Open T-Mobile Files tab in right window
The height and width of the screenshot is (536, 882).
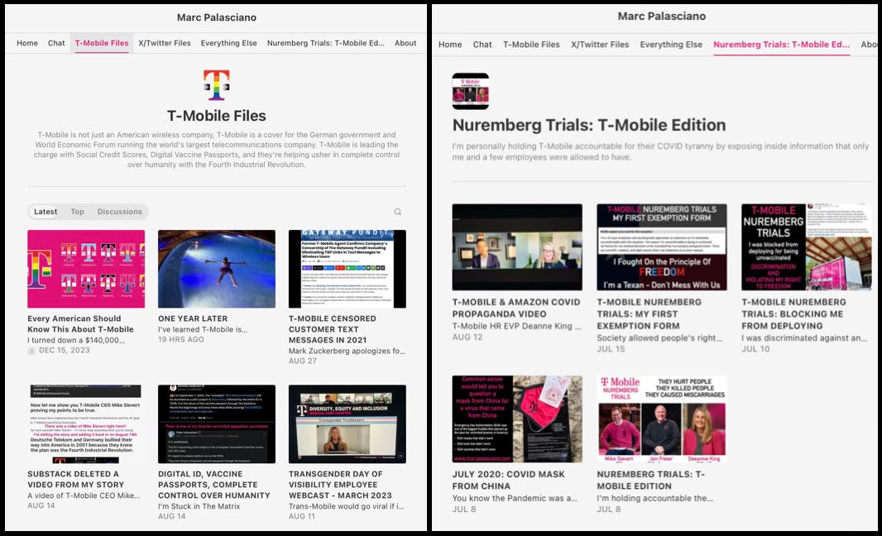pos(531,45)
